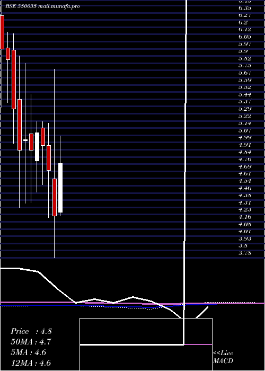Click the 6.35 price axis label

click(245, 8)
